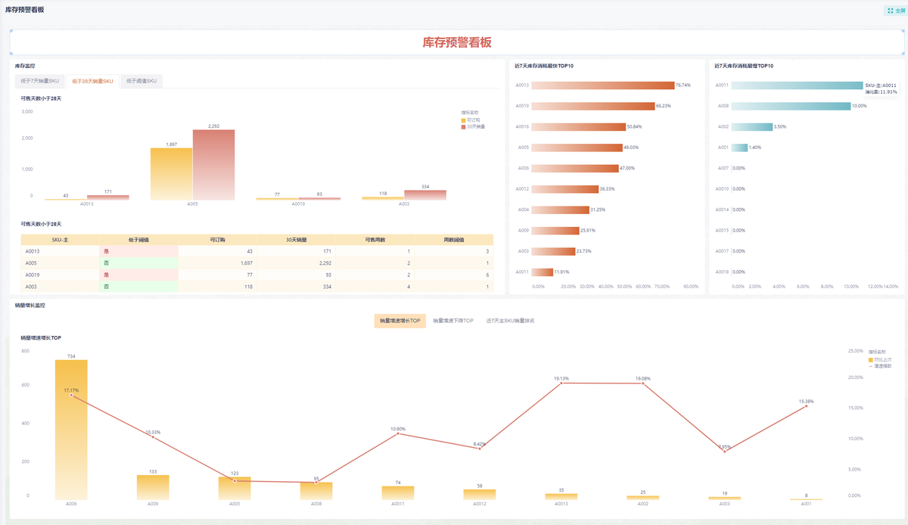The width and height of the screenshot is (908, 525).
Task: Click the 19.13% line point for A0013
Action: click(x=561, y=384)
